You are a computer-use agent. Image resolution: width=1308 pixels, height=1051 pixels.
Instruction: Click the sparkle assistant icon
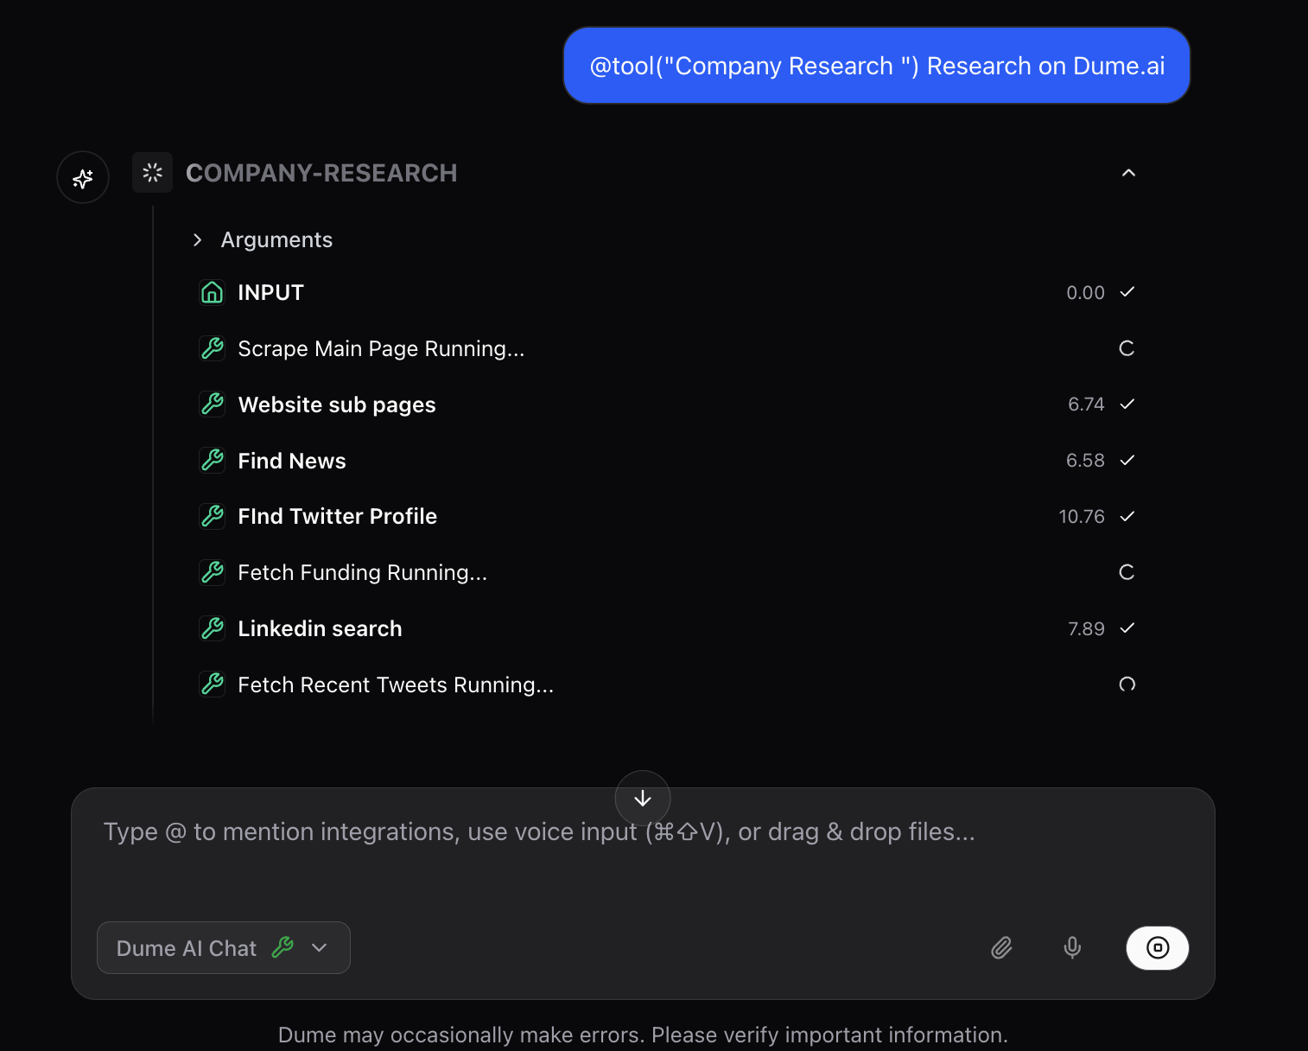tap(82, 176)
